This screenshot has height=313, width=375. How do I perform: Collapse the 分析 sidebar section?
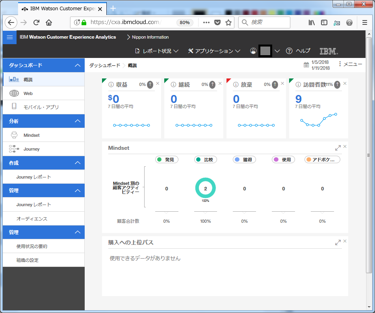(78, 121)
